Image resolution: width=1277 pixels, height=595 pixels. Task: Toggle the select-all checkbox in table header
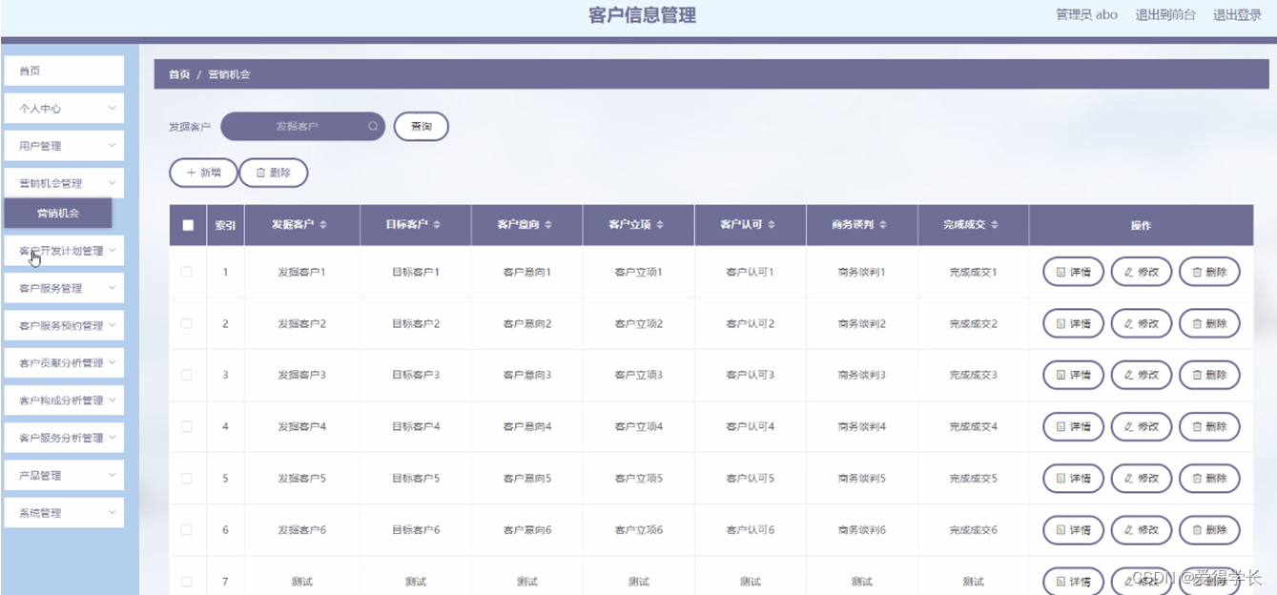(188, 225)
